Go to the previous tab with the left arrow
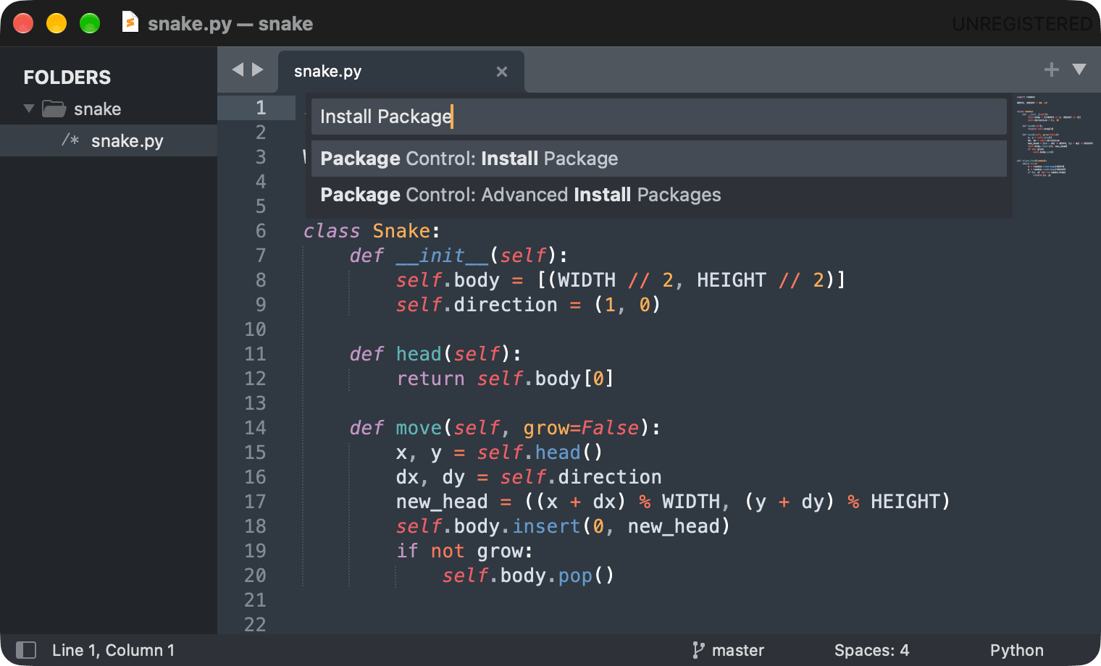1101x666 pixels. coord(238,69)
